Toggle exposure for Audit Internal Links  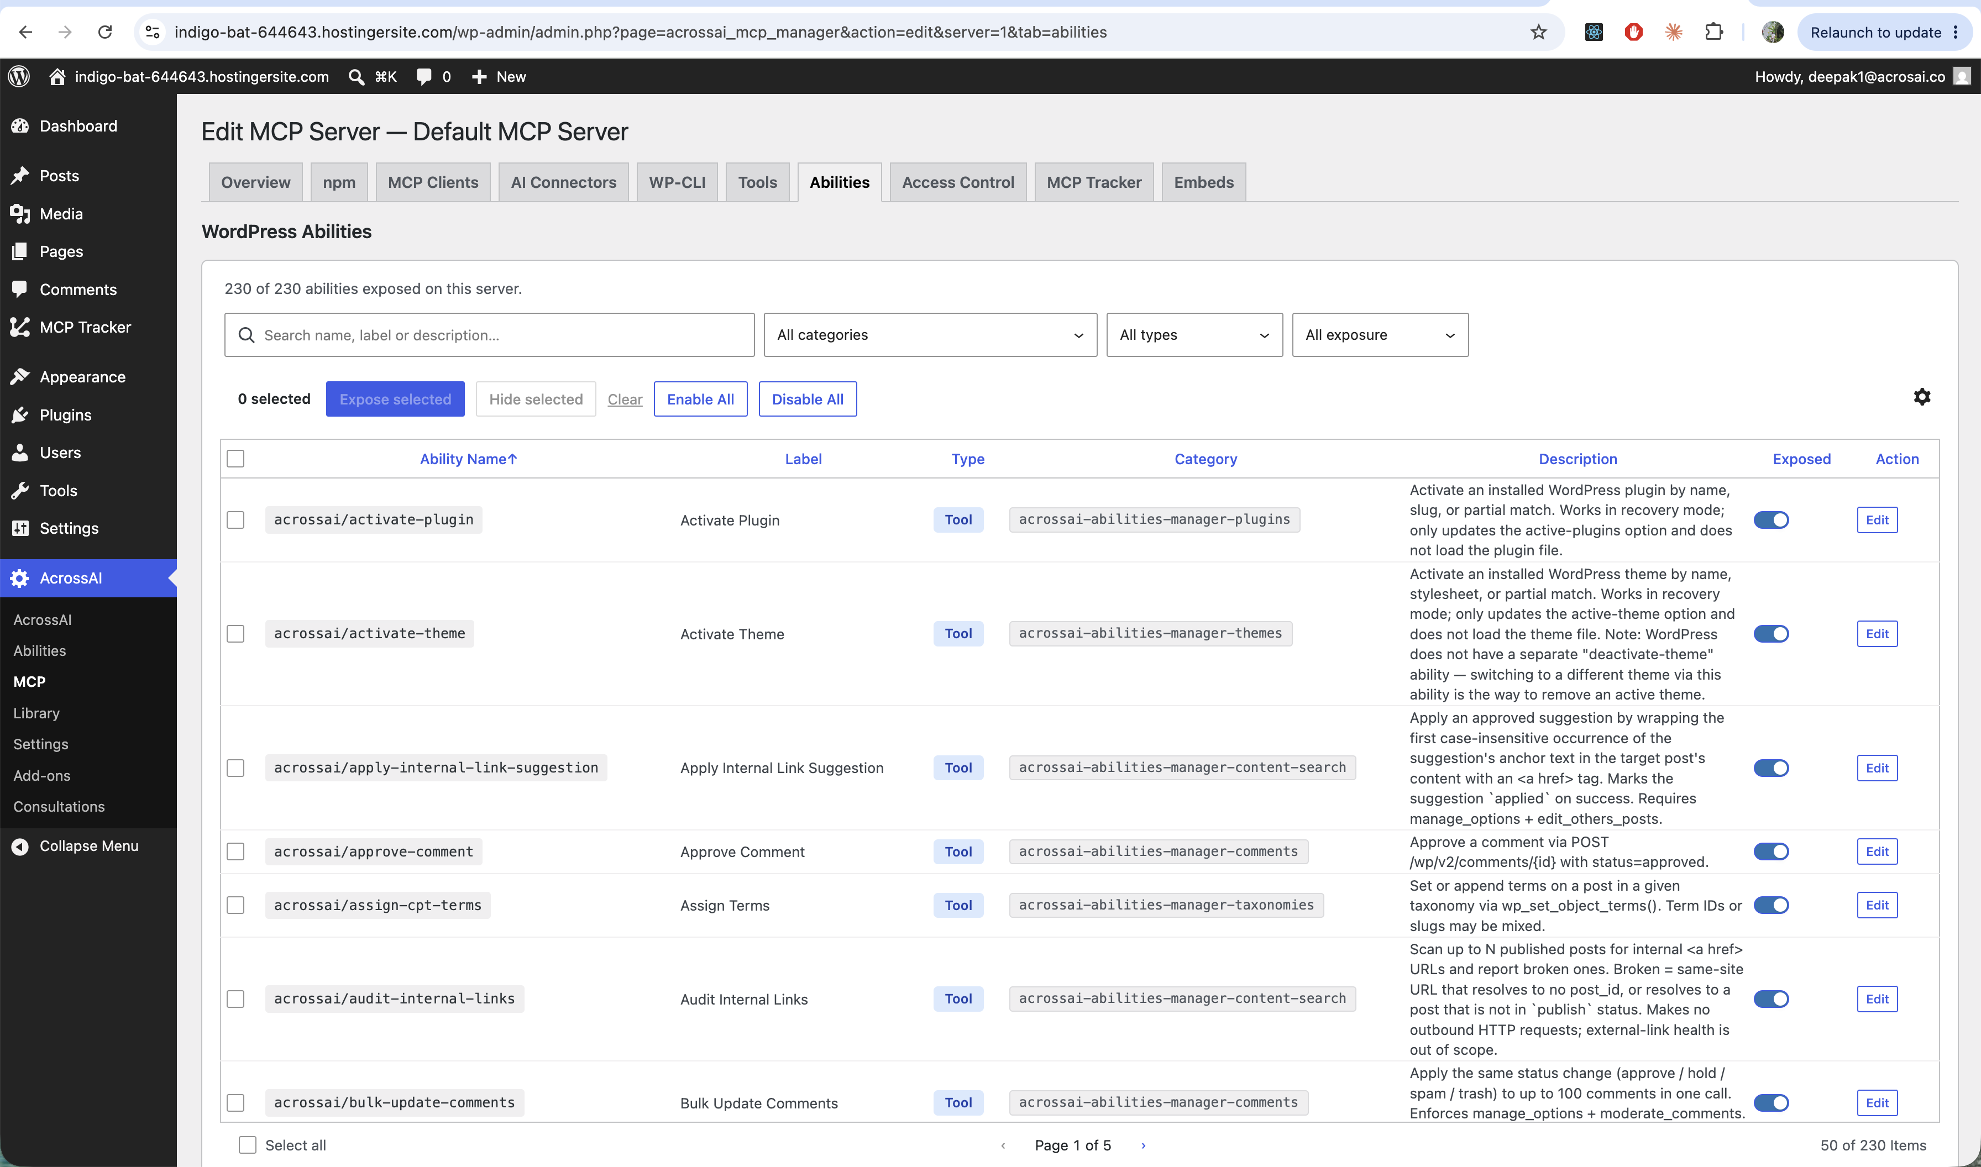[1771, 998]
